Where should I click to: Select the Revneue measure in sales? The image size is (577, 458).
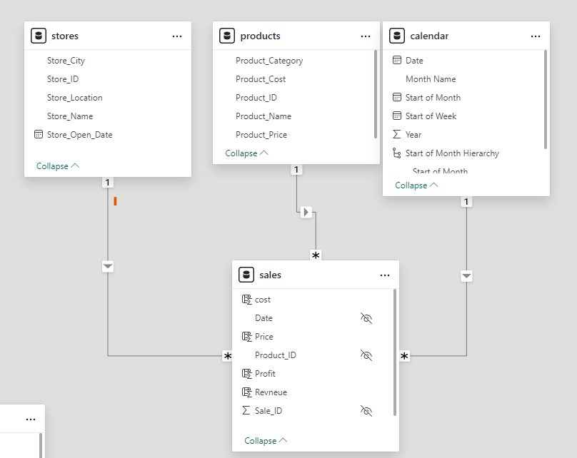tap(271, 392)
